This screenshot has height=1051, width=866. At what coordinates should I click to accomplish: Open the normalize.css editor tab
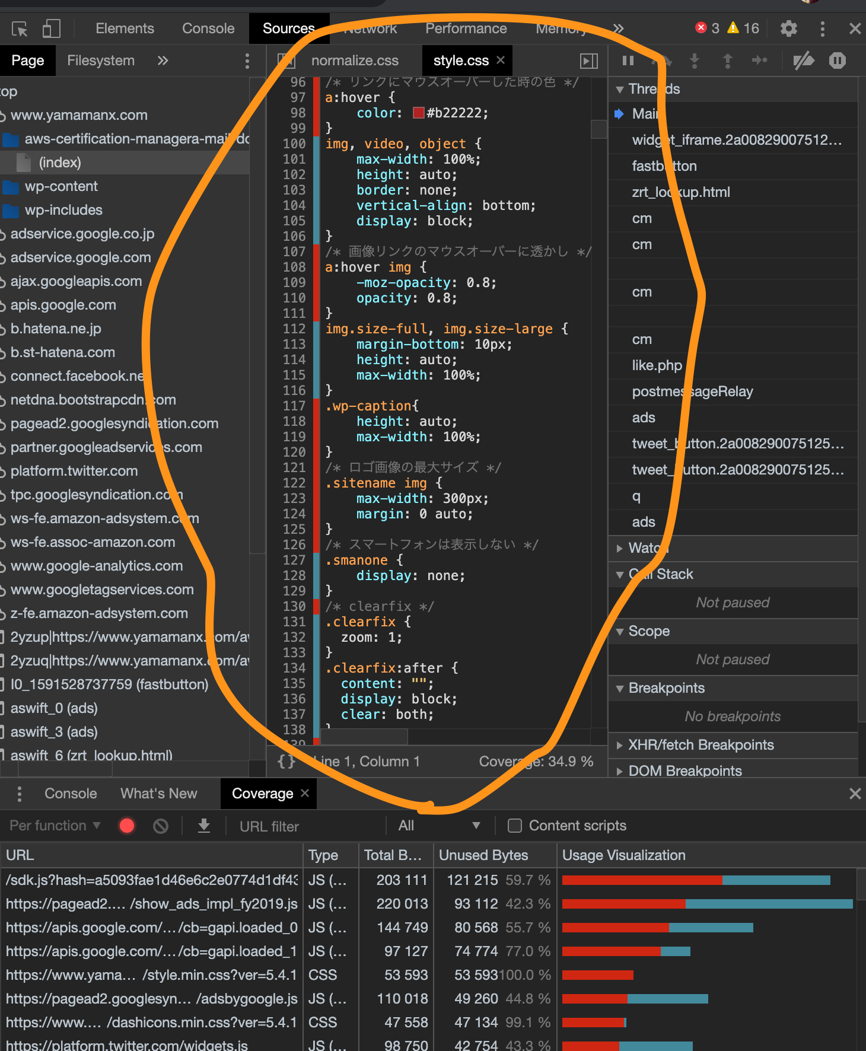(355, 60)
